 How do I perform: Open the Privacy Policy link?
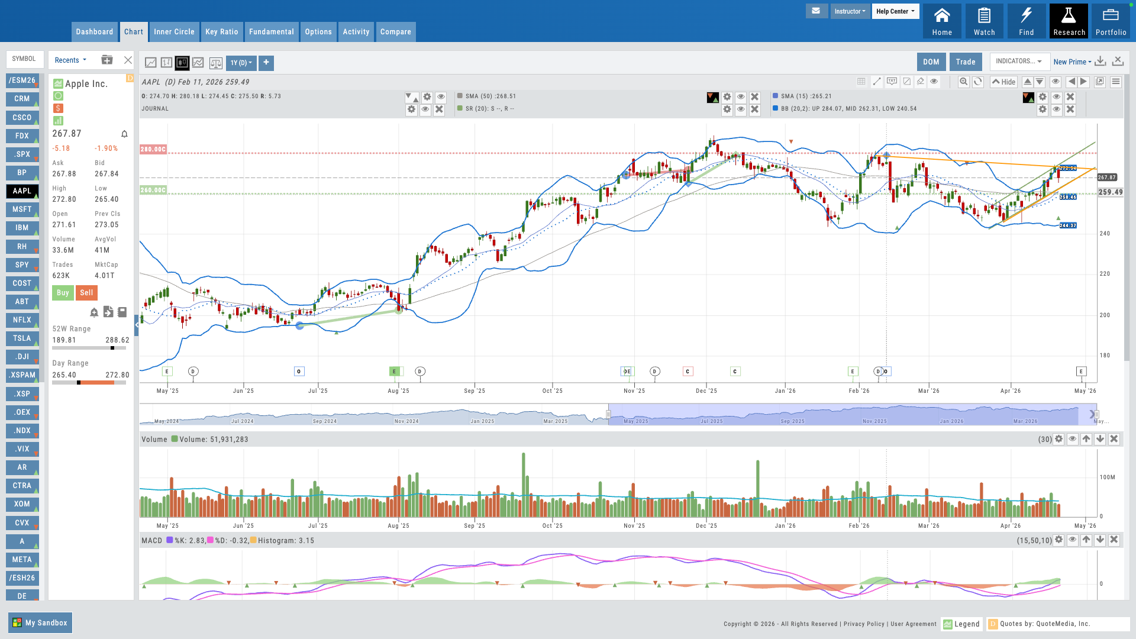click(863, 624)
